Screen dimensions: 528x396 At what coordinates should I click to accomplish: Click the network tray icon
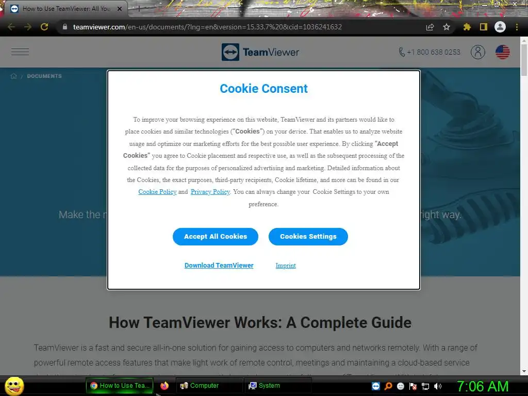pyautogui.click(x=425, y=386)
